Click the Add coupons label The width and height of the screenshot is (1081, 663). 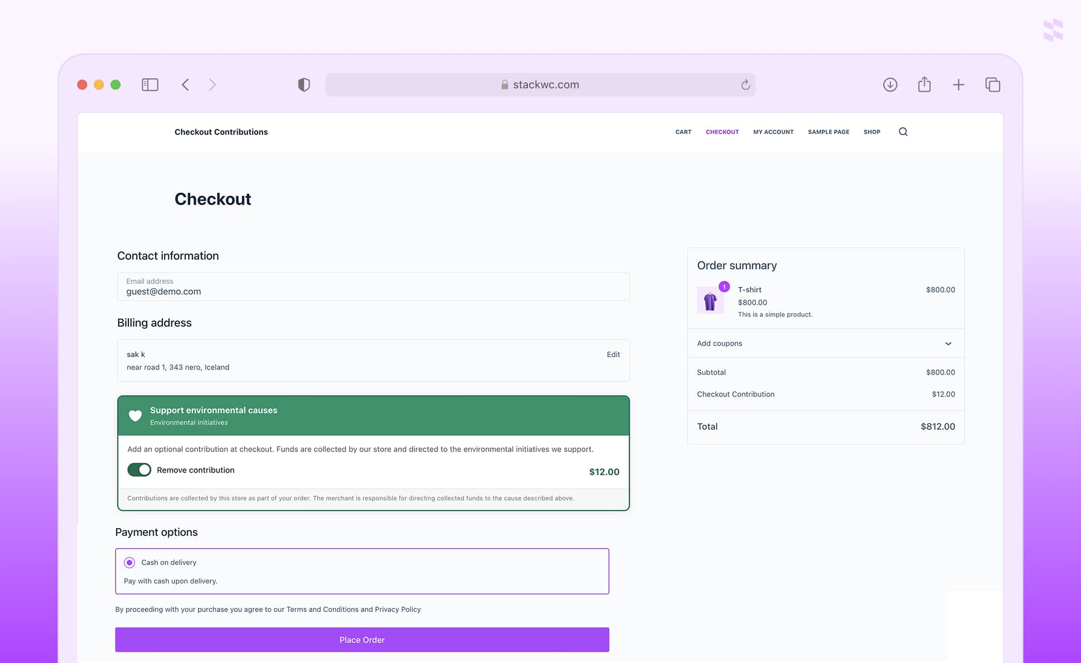720,344
